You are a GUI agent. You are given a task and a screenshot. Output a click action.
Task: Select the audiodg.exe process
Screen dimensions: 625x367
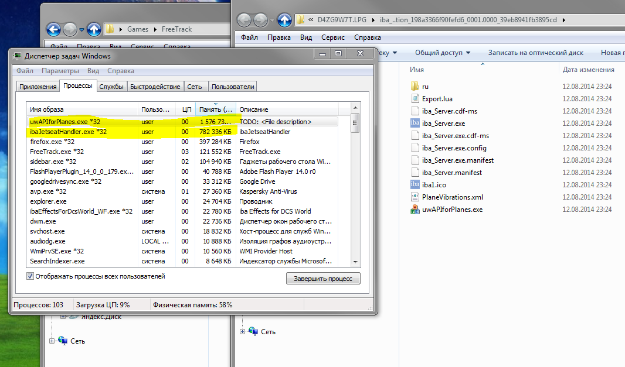point(182,241)
